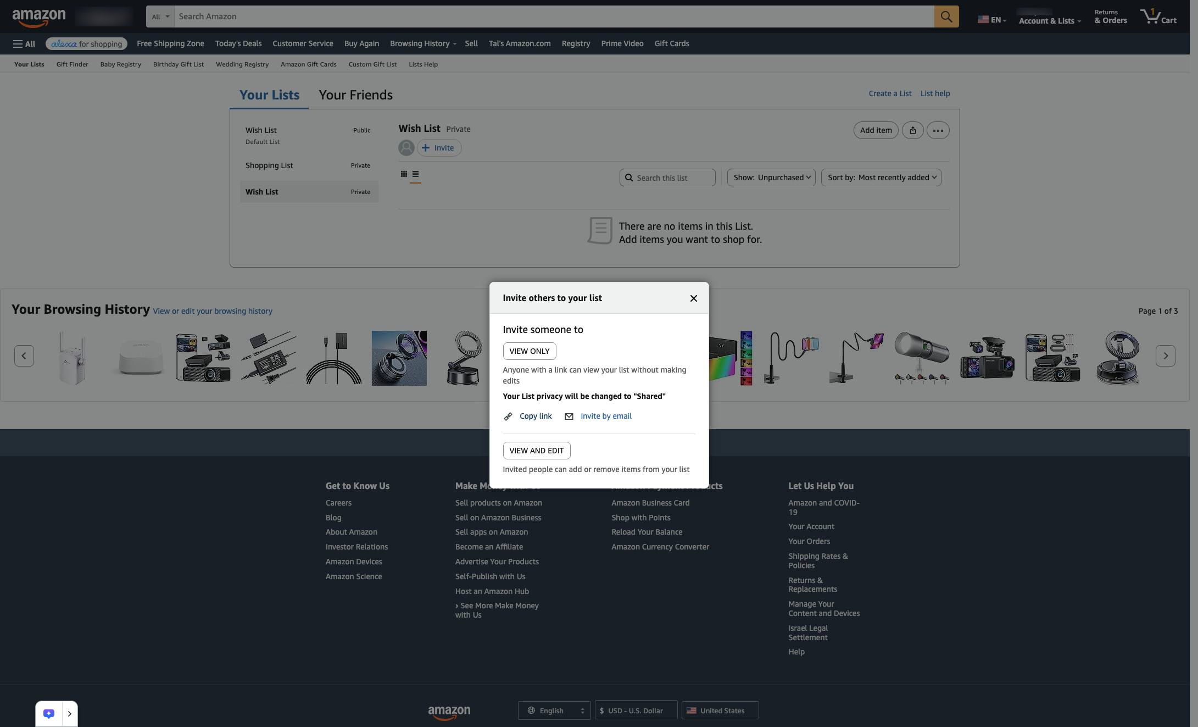1198x727 pixels.
Task: Open the white eero router history item
Action: pyautogui.click(x=140, y=358)
